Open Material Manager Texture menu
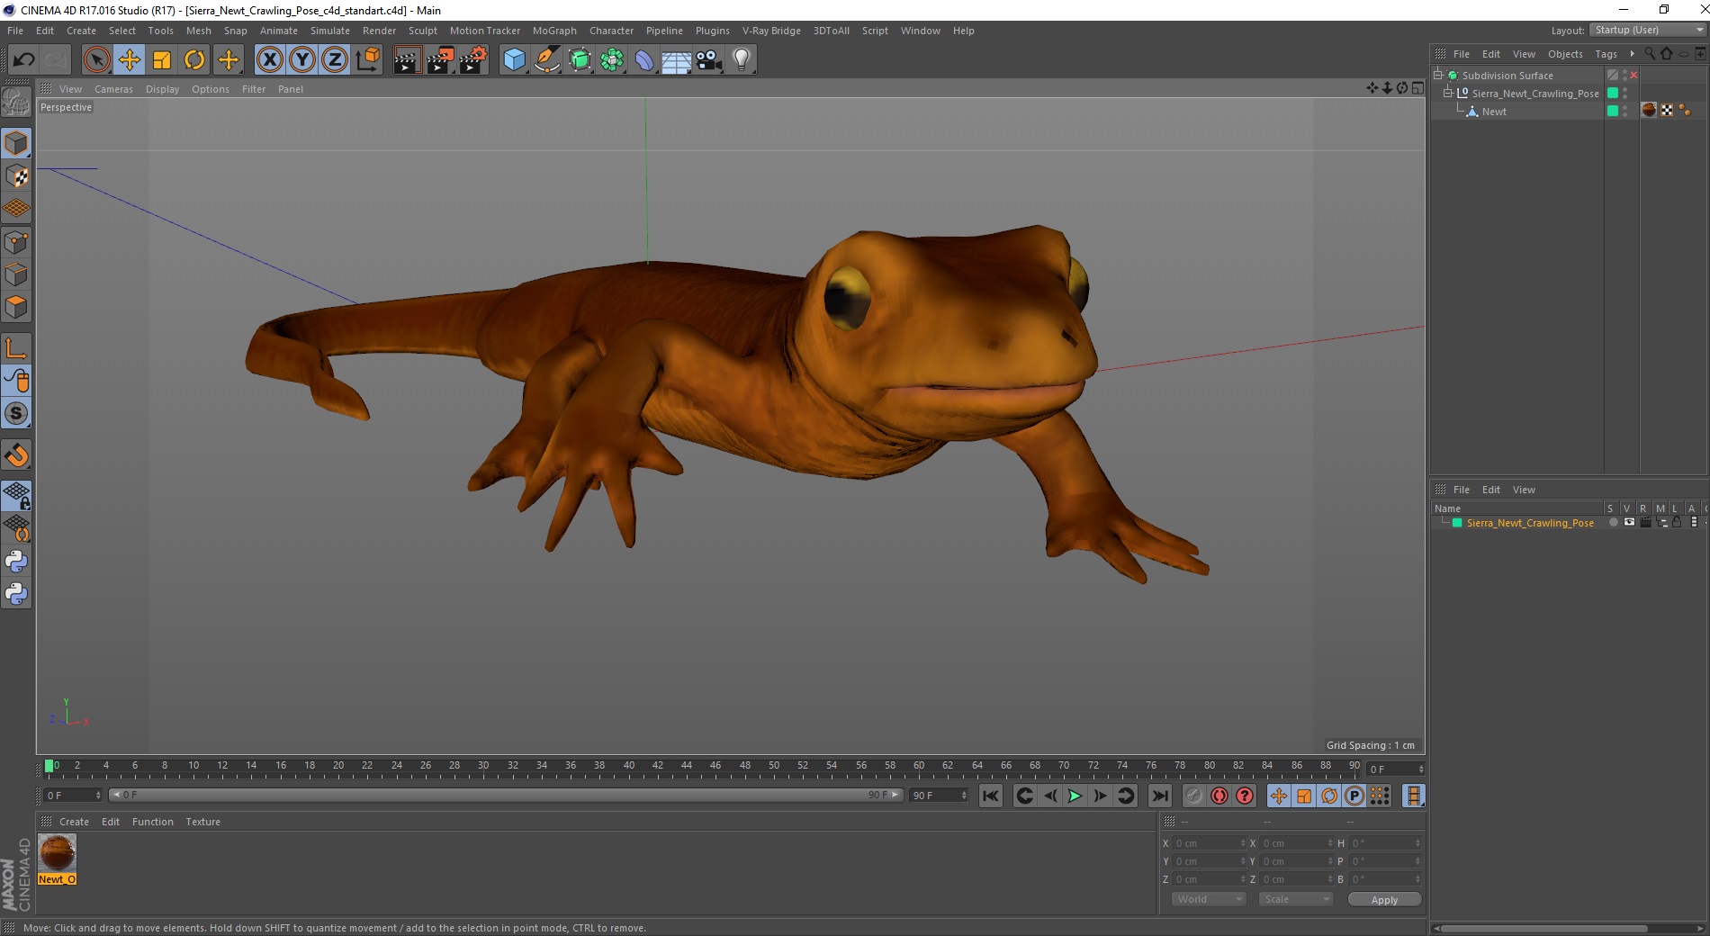This screenshot has width=1710, height=936. pyautogui.click(x=202, y=822)
